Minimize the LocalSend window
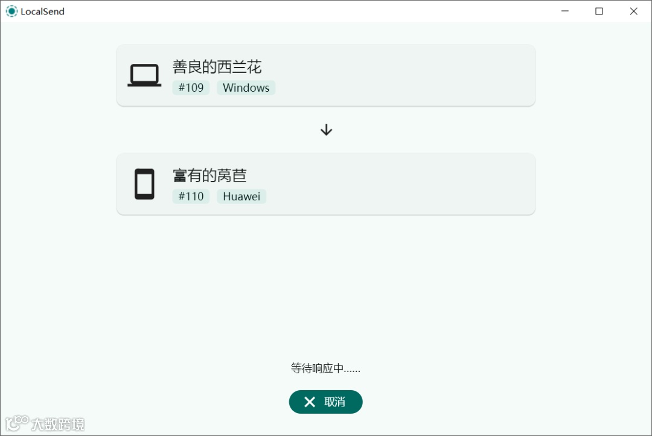 pyautogui.click(x=564, y=11)
